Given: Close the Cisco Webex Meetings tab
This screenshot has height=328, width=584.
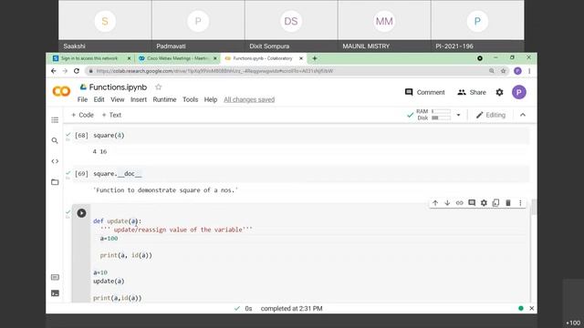Looking at the screenshot, I should tap(215, 58).
